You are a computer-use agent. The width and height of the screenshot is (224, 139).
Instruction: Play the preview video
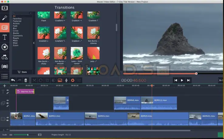[182, 80]
